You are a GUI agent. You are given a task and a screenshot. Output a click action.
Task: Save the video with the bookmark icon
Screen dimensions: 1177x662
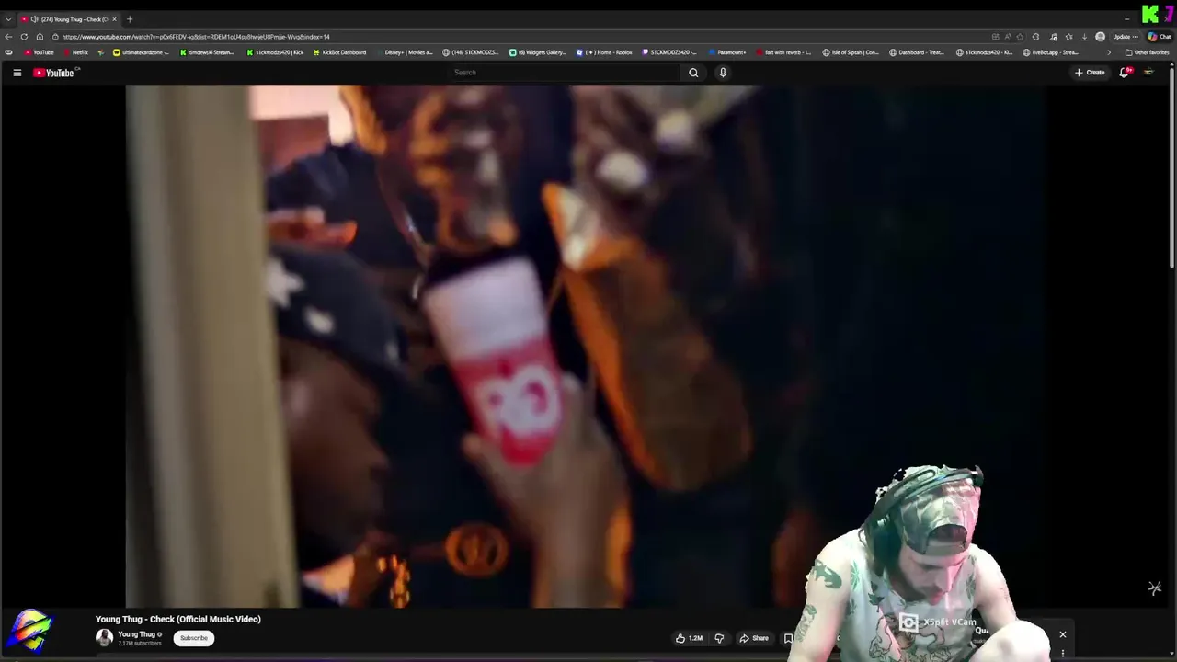(x=788, y=638)
